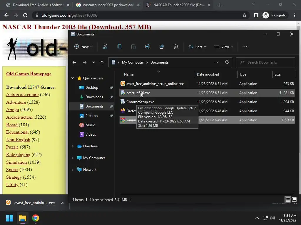Select the ChromeSetup.exe file row
301x225 pixels.
pos(207,102)
